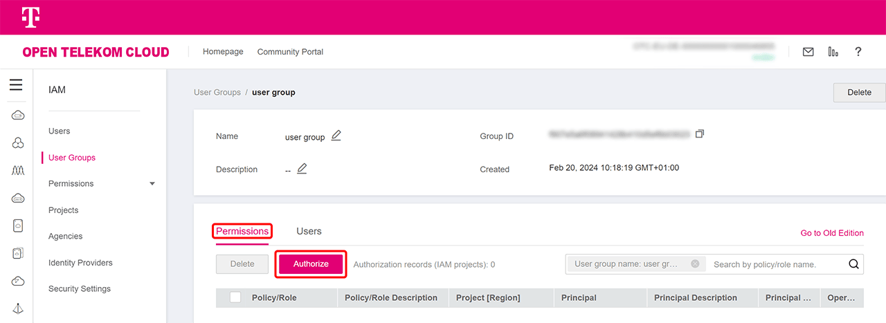
Task: Select all rows with header checkbox
Action: [x=235, y=297]
